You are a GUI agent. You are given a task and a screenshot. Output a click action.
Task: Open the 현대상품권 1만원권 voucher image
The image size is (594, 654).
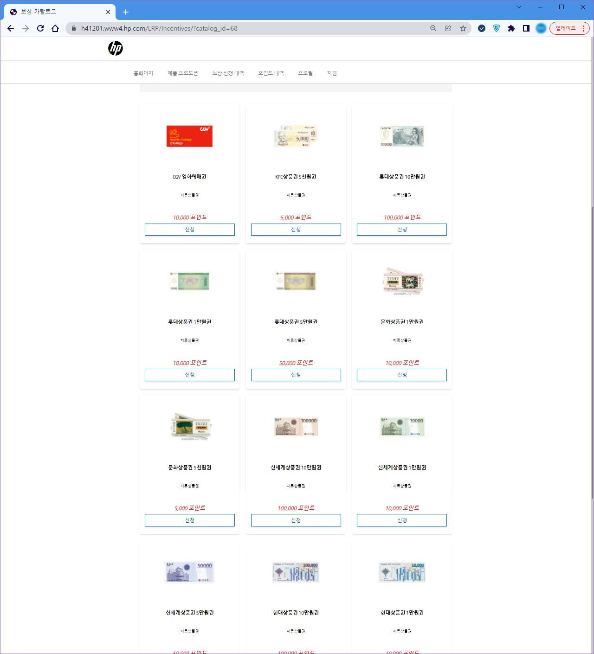point(402,572)
